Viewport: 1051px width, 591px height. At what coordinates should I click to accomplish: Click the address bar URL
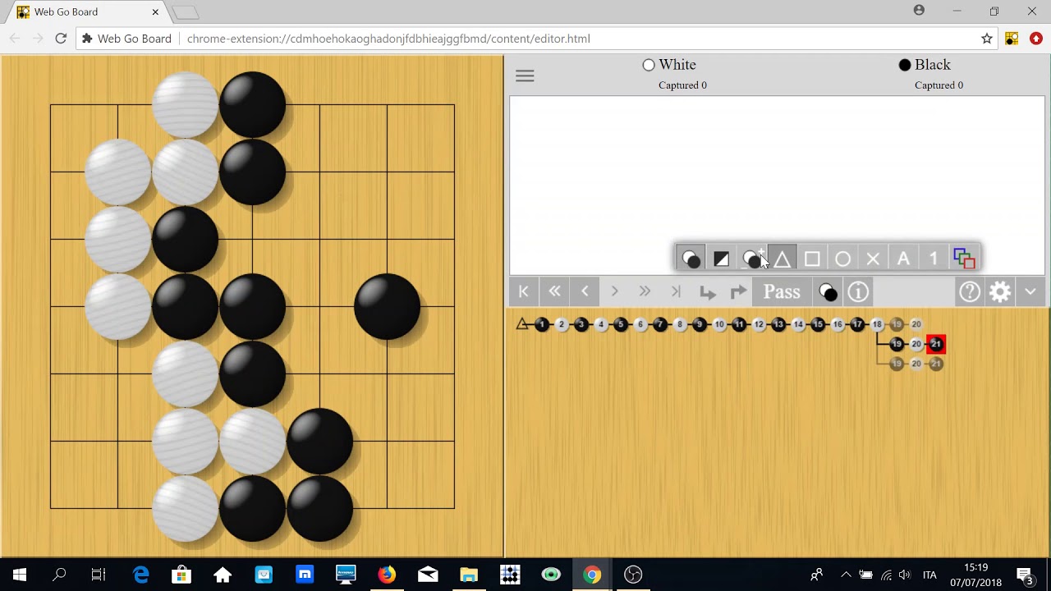[388, 39]
